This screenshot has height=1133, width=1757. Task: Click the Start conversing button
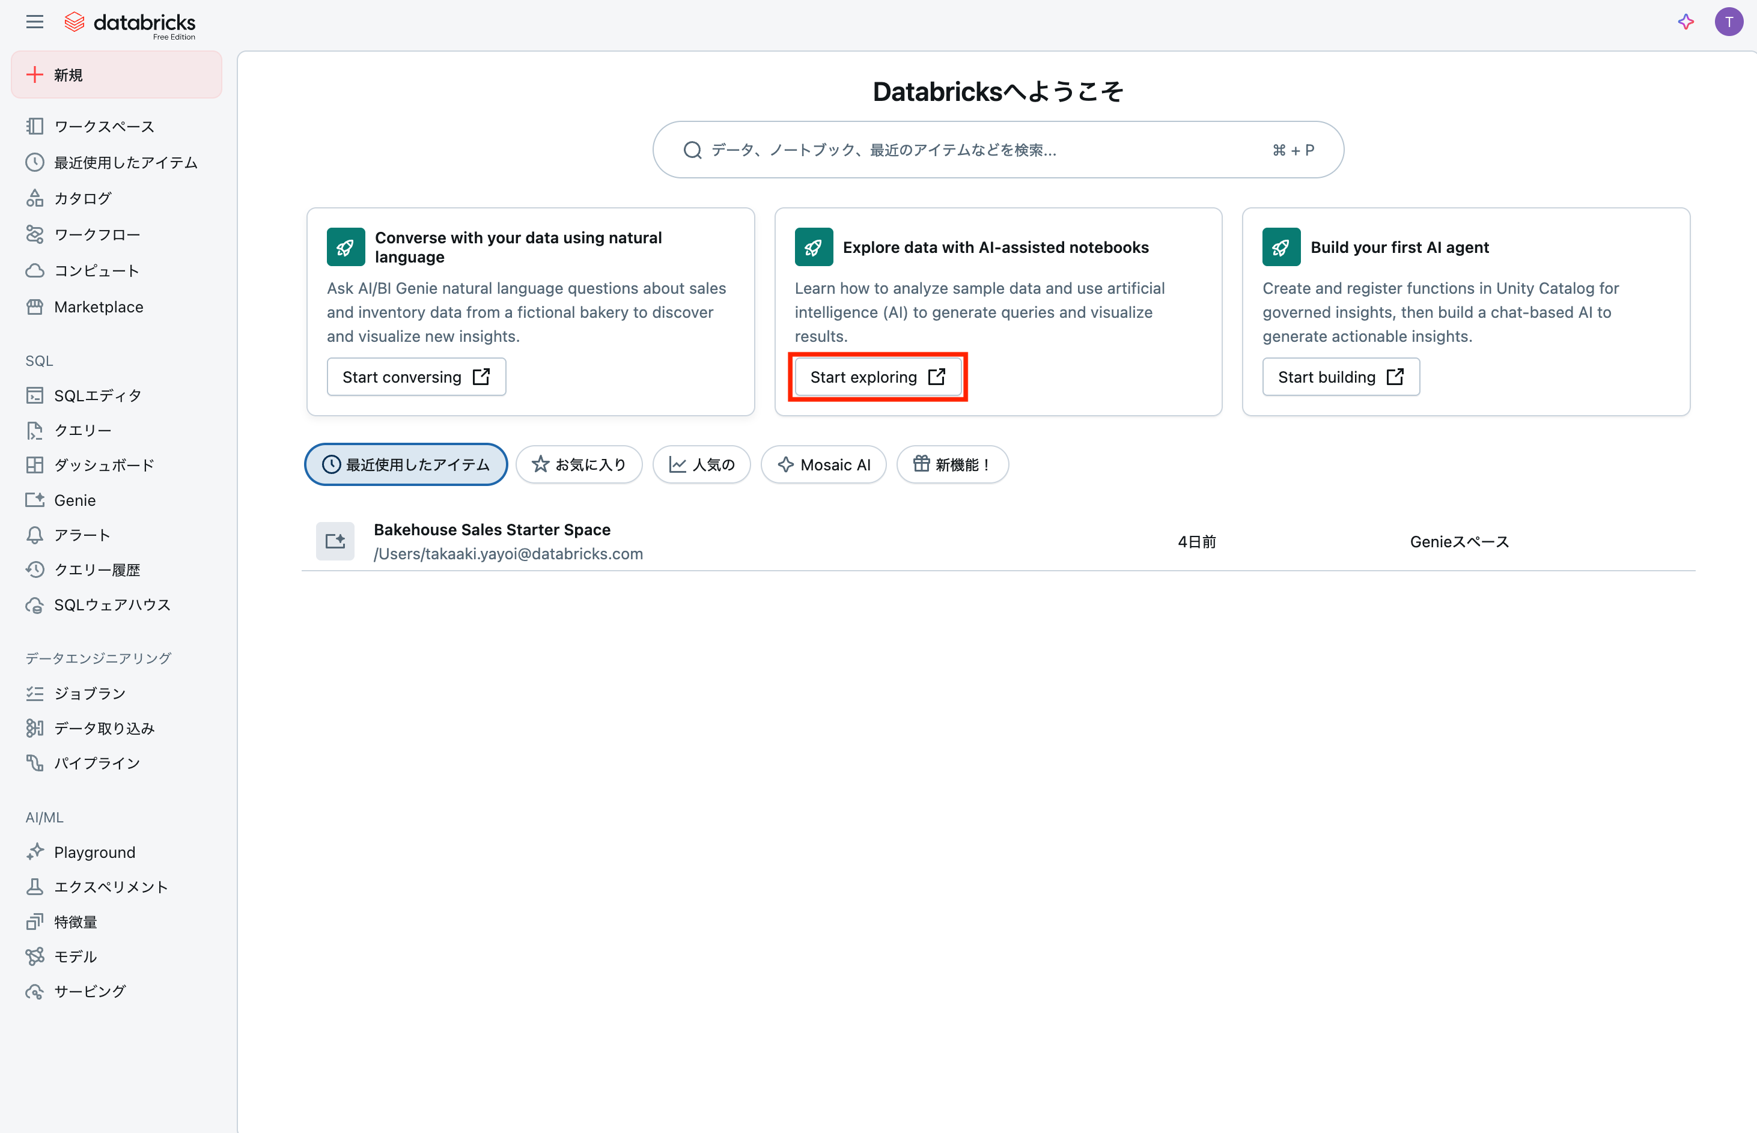(416, 377)
